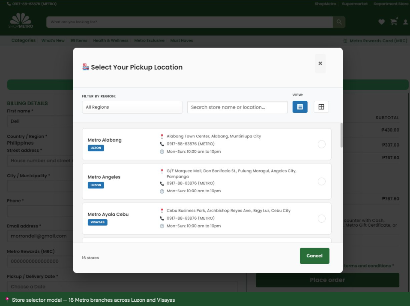410x306 pixels.
Task: Click the Metro Rewards Card gift icon
Action: (345, 41)
